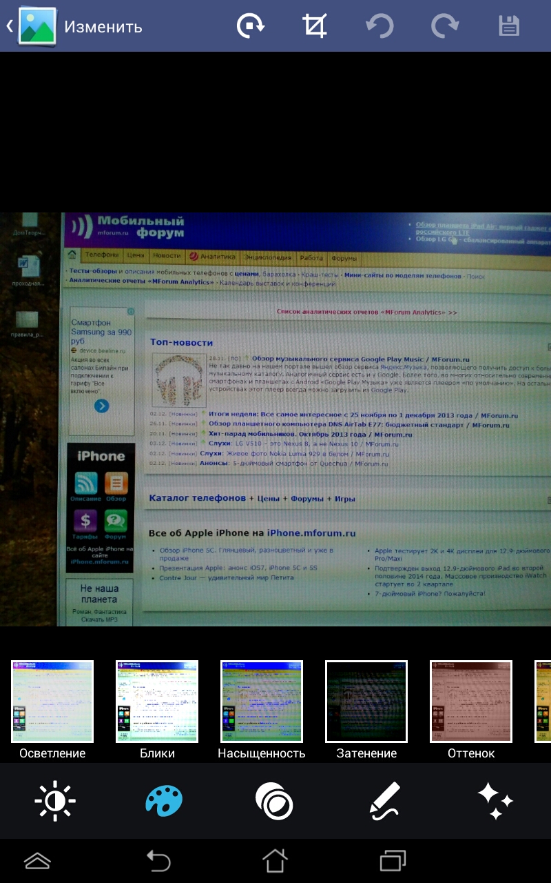Screen dimensions: 551x883
Task: Select the color palette tool
Action: (164, 801)
